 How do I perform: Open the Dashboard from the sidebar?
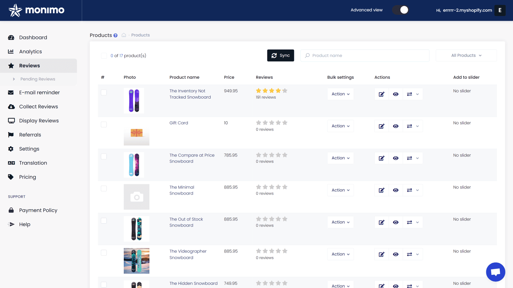tap(33, 37)
